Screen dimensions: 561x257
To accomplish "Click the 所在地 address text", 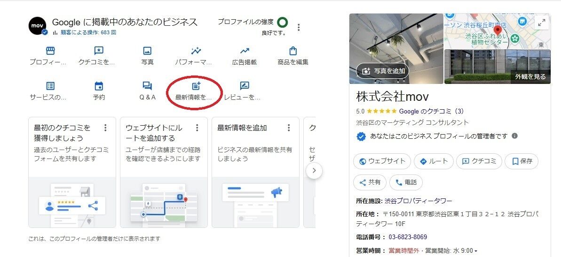I will [447, 219].
